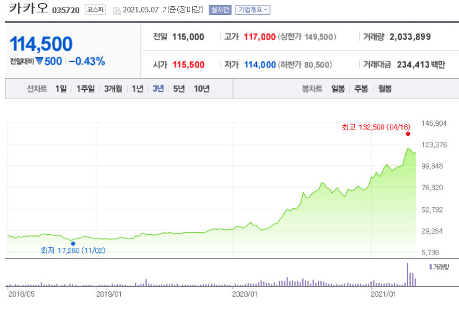The width and height of the screenshot is (459, 311).
Task: Click the 2020/01 x-axis label
Action: pos(245,294)
